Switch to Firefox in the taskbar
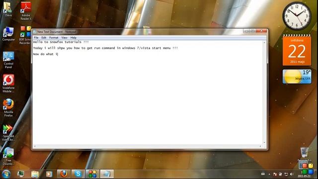 coord(64,174)
